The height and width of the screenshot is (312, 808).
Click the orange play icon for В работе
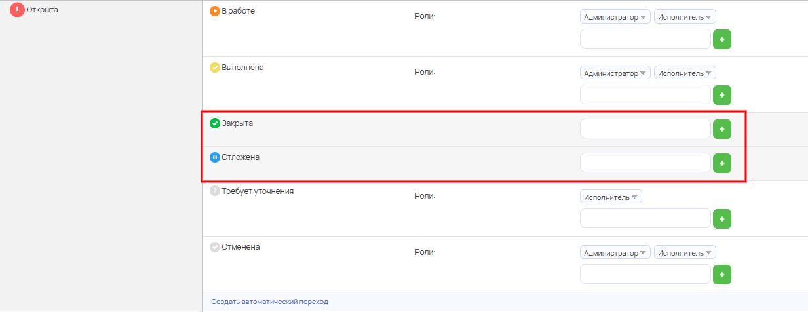click(x=215, y=11)
